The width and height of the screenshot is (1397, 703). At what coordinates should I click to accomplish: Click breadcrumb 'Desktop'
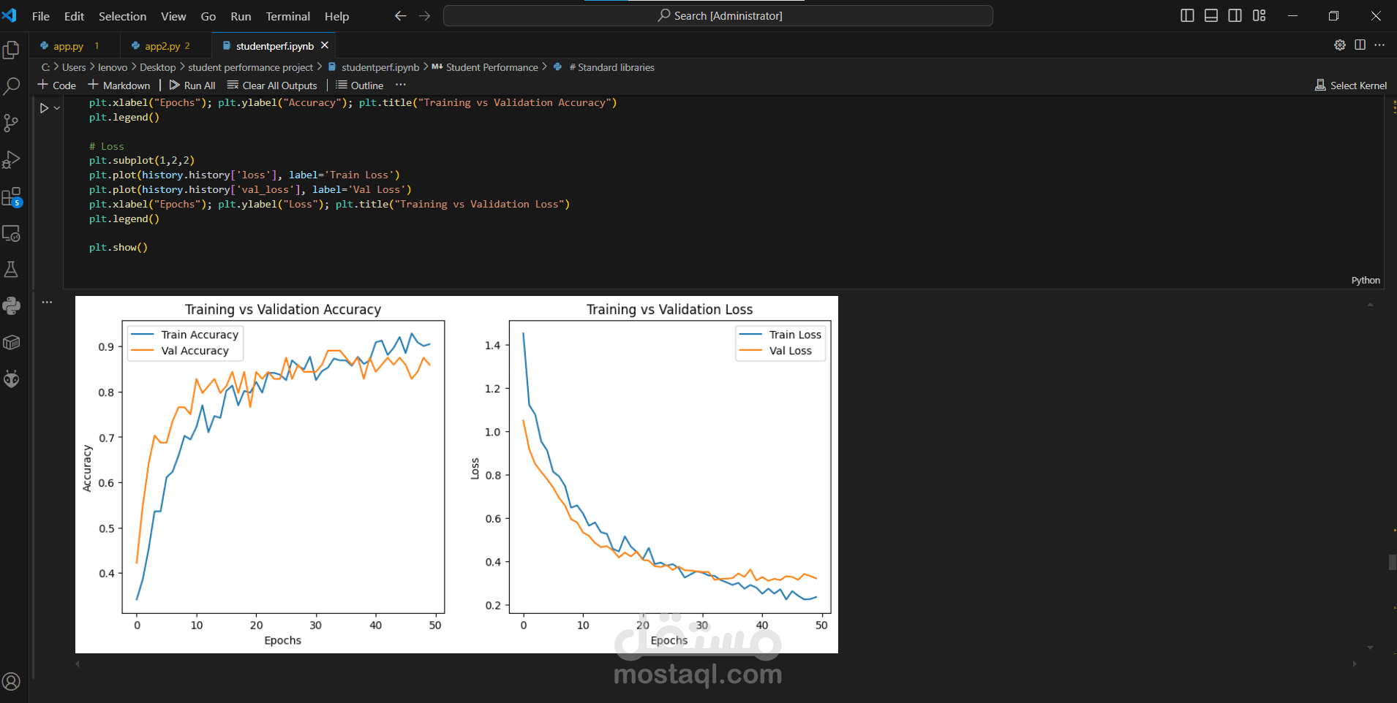158,67
